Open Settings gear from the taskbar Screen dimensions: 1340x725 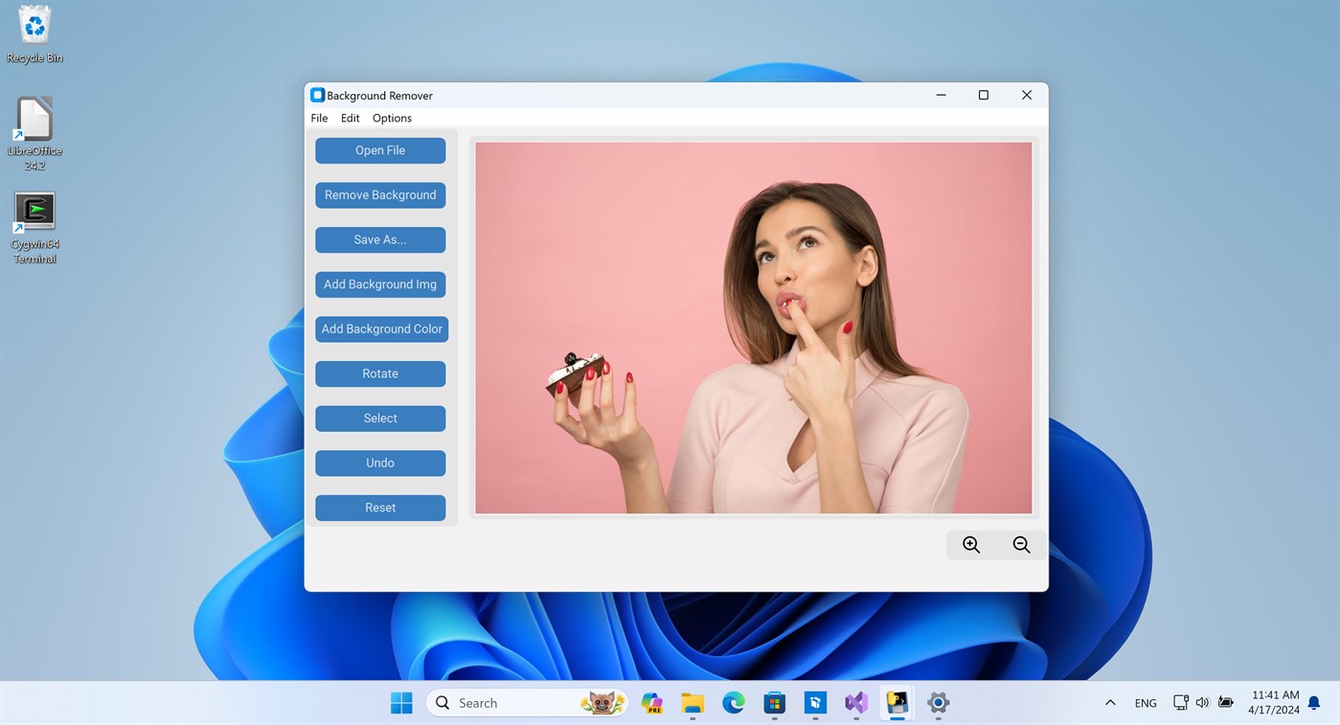(x=938, y=702)
